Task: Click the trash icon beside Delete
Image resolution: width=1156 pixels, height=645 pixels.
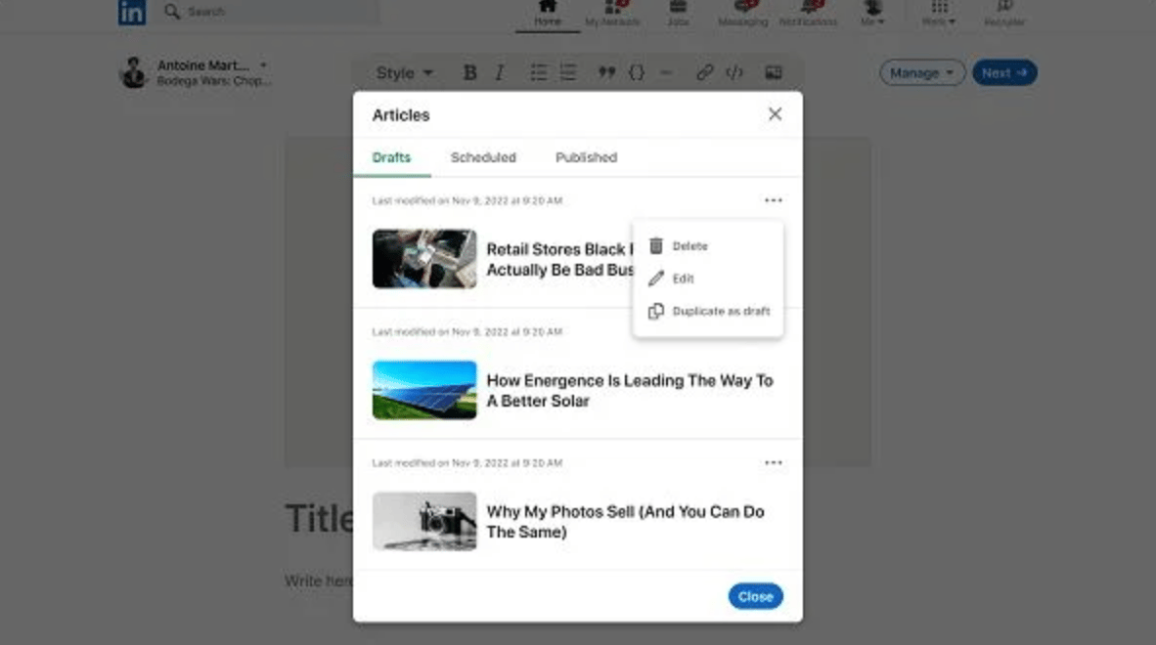Action: tap(656, 245)
